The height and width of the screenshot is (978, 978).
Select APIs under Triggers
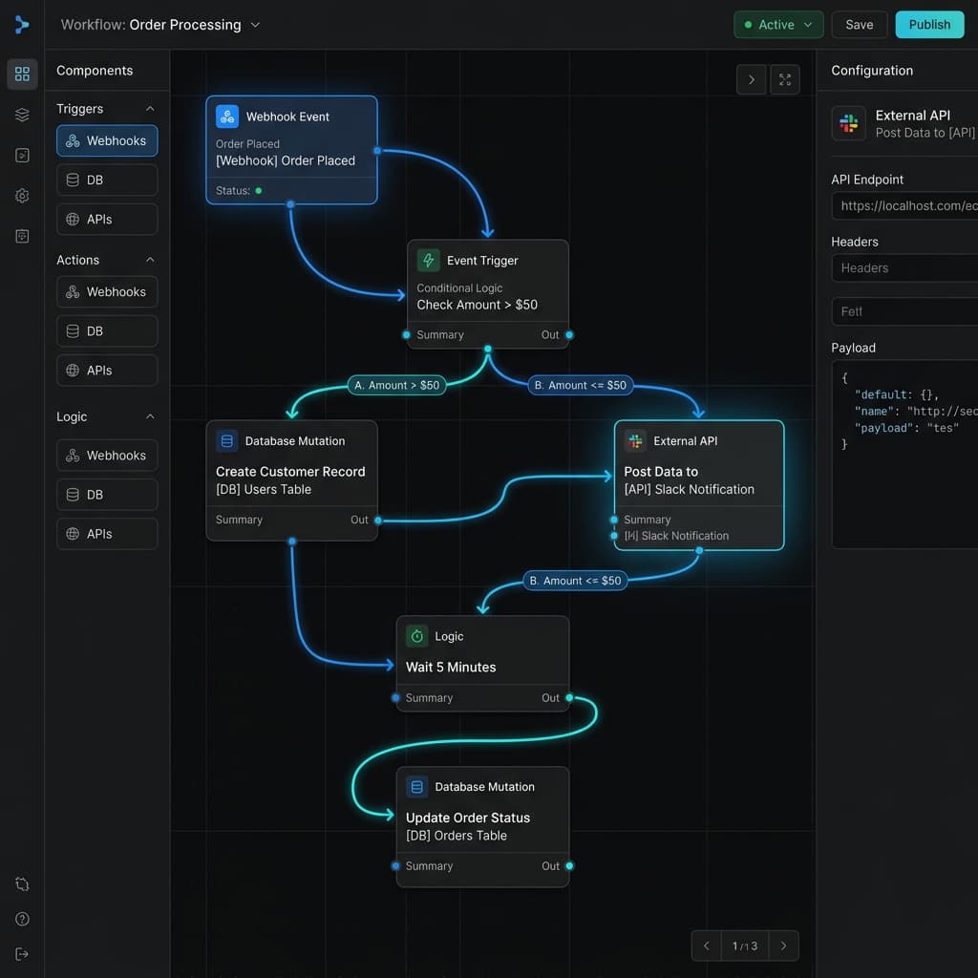[x=107, y=220]
